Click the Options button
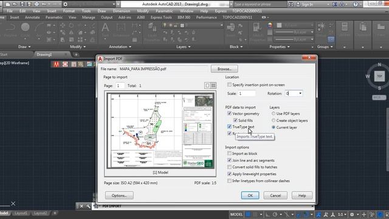The image size is (389, 219). point(119,195)
